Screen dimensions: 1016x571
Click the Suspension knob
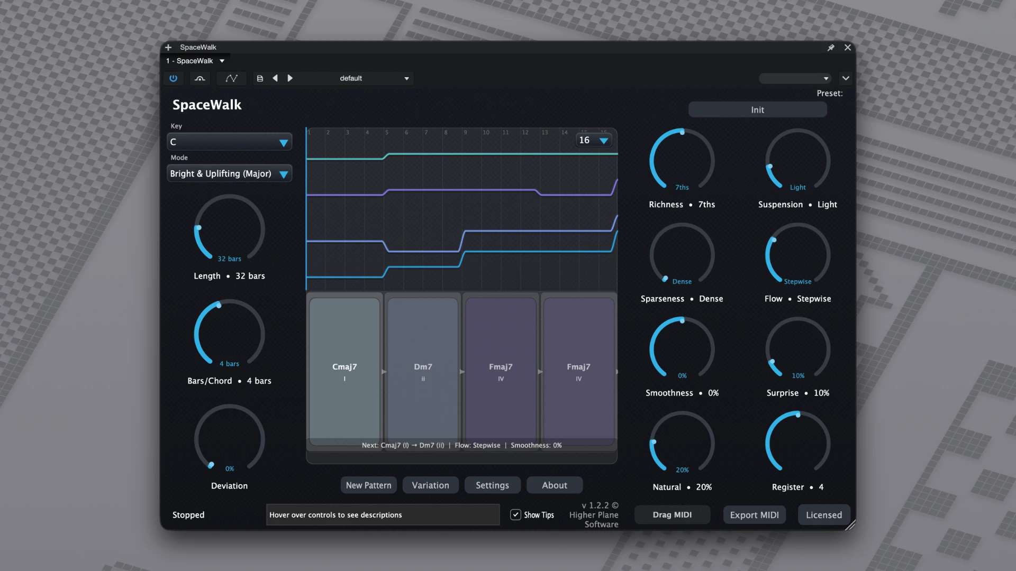(x=797, y=161)
